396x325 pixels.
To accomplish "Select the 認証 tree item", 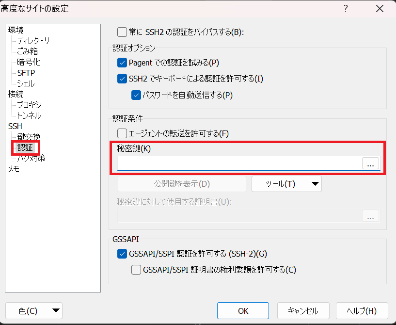I will pos(25,147).
